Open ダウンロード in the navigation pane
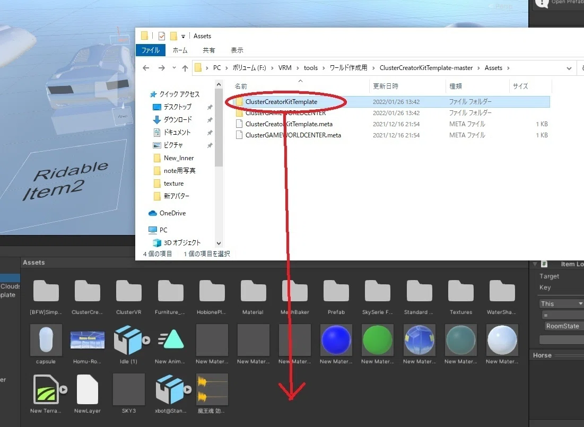Image resolution: width=584 pixels, height=427 pixels. point(178,119)
